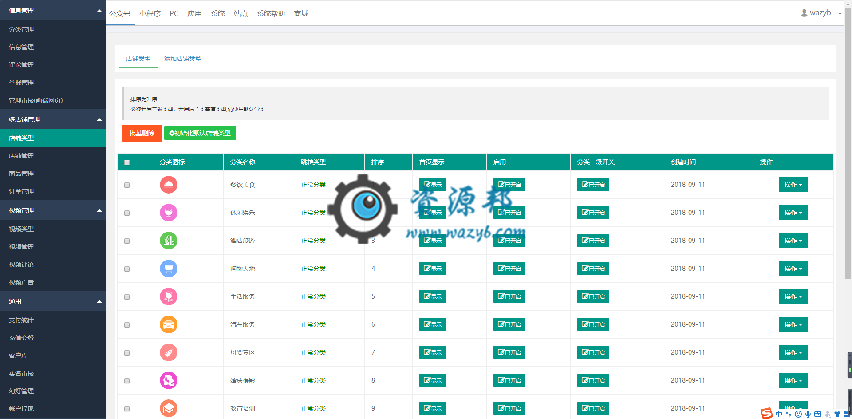Click the input method microphone icon
This screenshot has height=419, width=852.
pyautogui.click(x=808, y=414)
